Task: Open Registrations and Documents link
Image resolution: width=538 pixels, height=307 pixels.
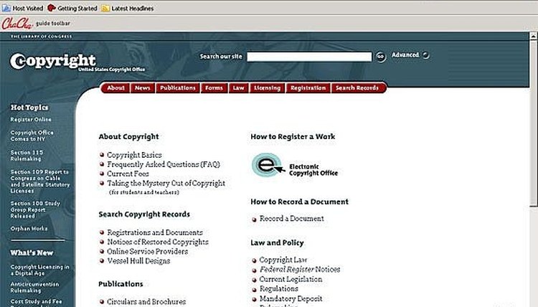Action: pyautogui.click(x=155, y=232)
